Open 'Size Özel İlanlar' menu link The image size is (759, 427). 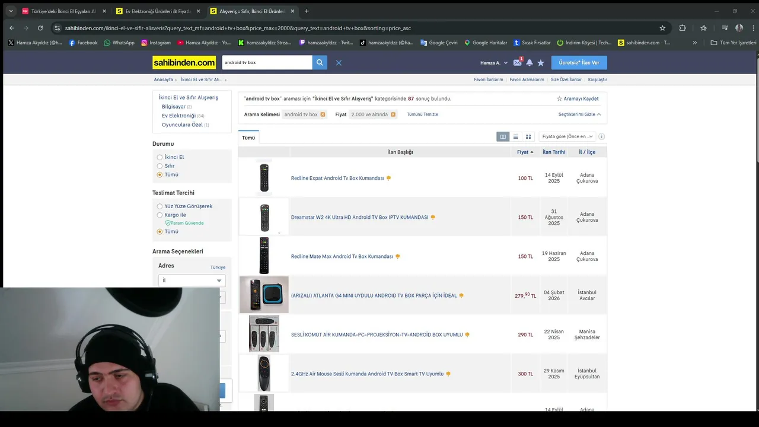pyautogui.click(x=566, y=79)
